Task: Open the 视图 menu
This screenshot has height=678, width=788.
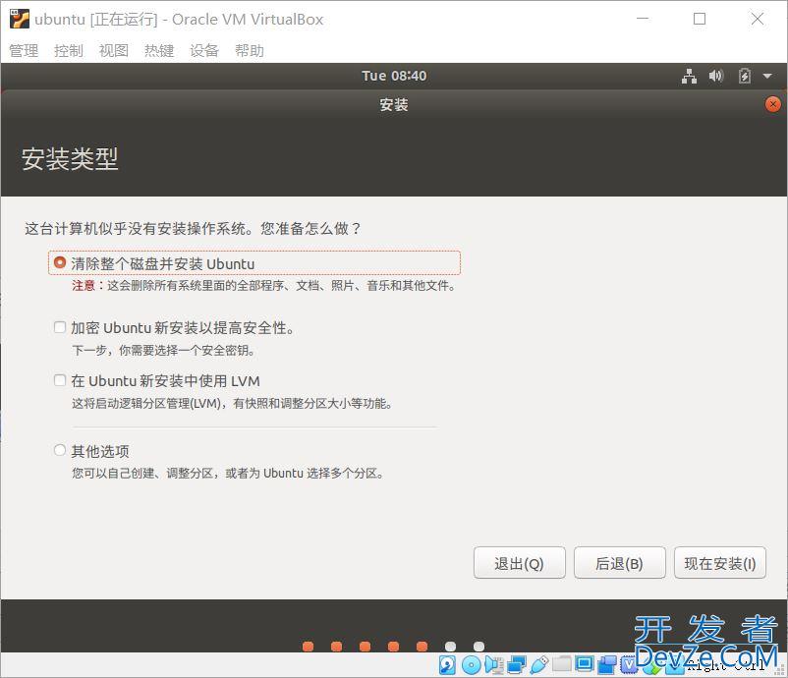Action: (114, 50)
